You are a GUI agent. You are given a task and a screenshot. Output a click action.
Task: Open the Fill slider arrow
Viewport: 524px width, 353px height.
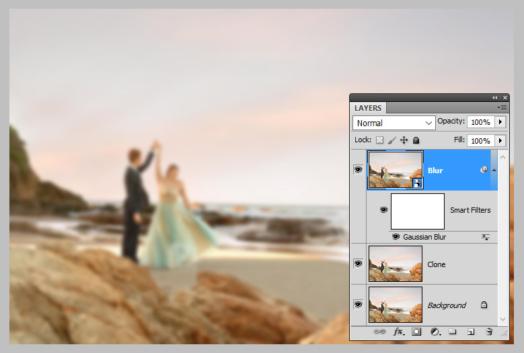coord(500,140)
